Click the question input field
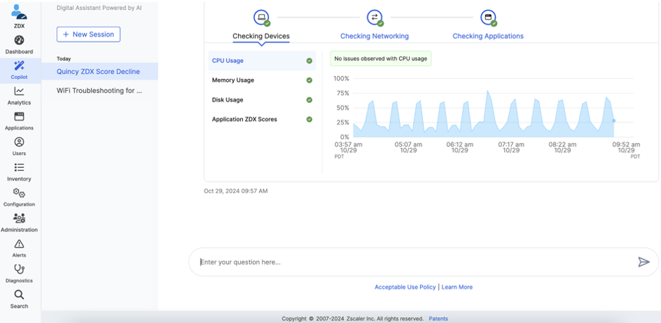This screenshot has width=661, height=323. coord(410,262)
